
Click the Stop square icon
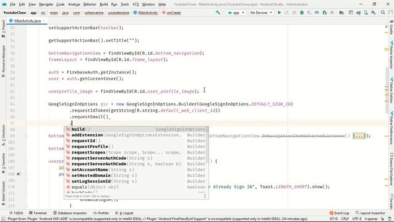pyautogui.click(x=332, y=12)
